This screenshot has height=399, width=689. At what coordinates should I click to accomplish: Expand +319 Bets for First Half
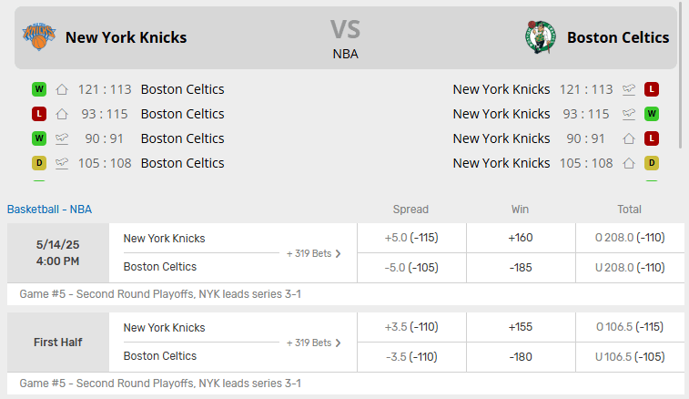[x=314, y=343]
